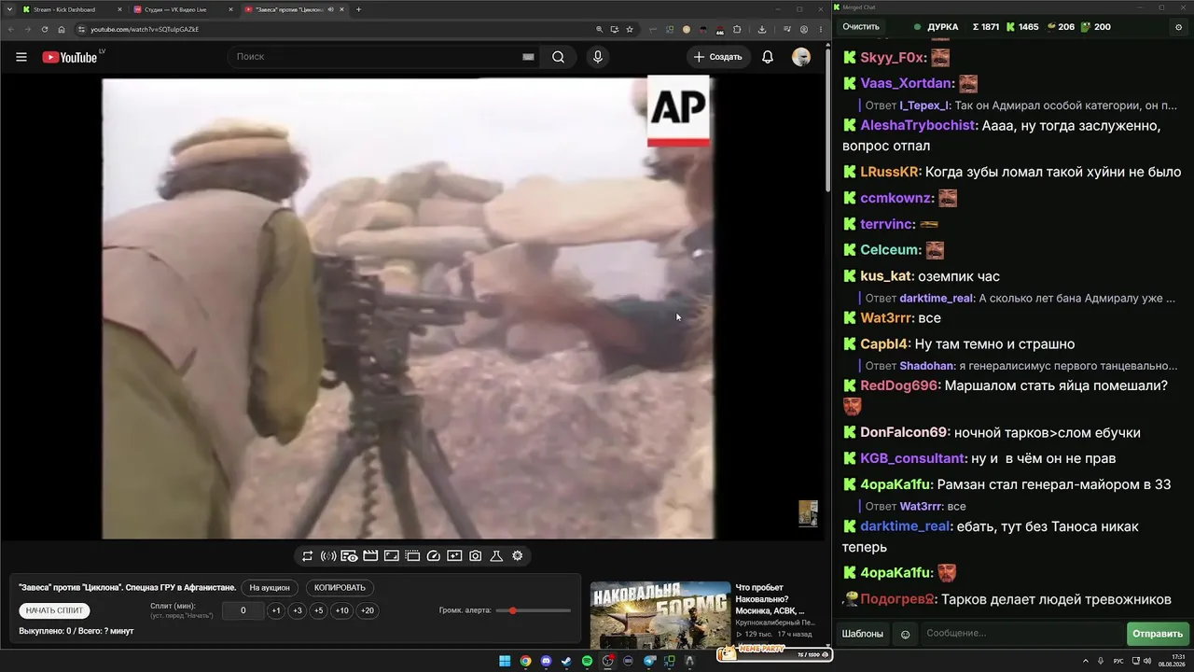Click the loop icon in the player toolbar

click(307, 556)
